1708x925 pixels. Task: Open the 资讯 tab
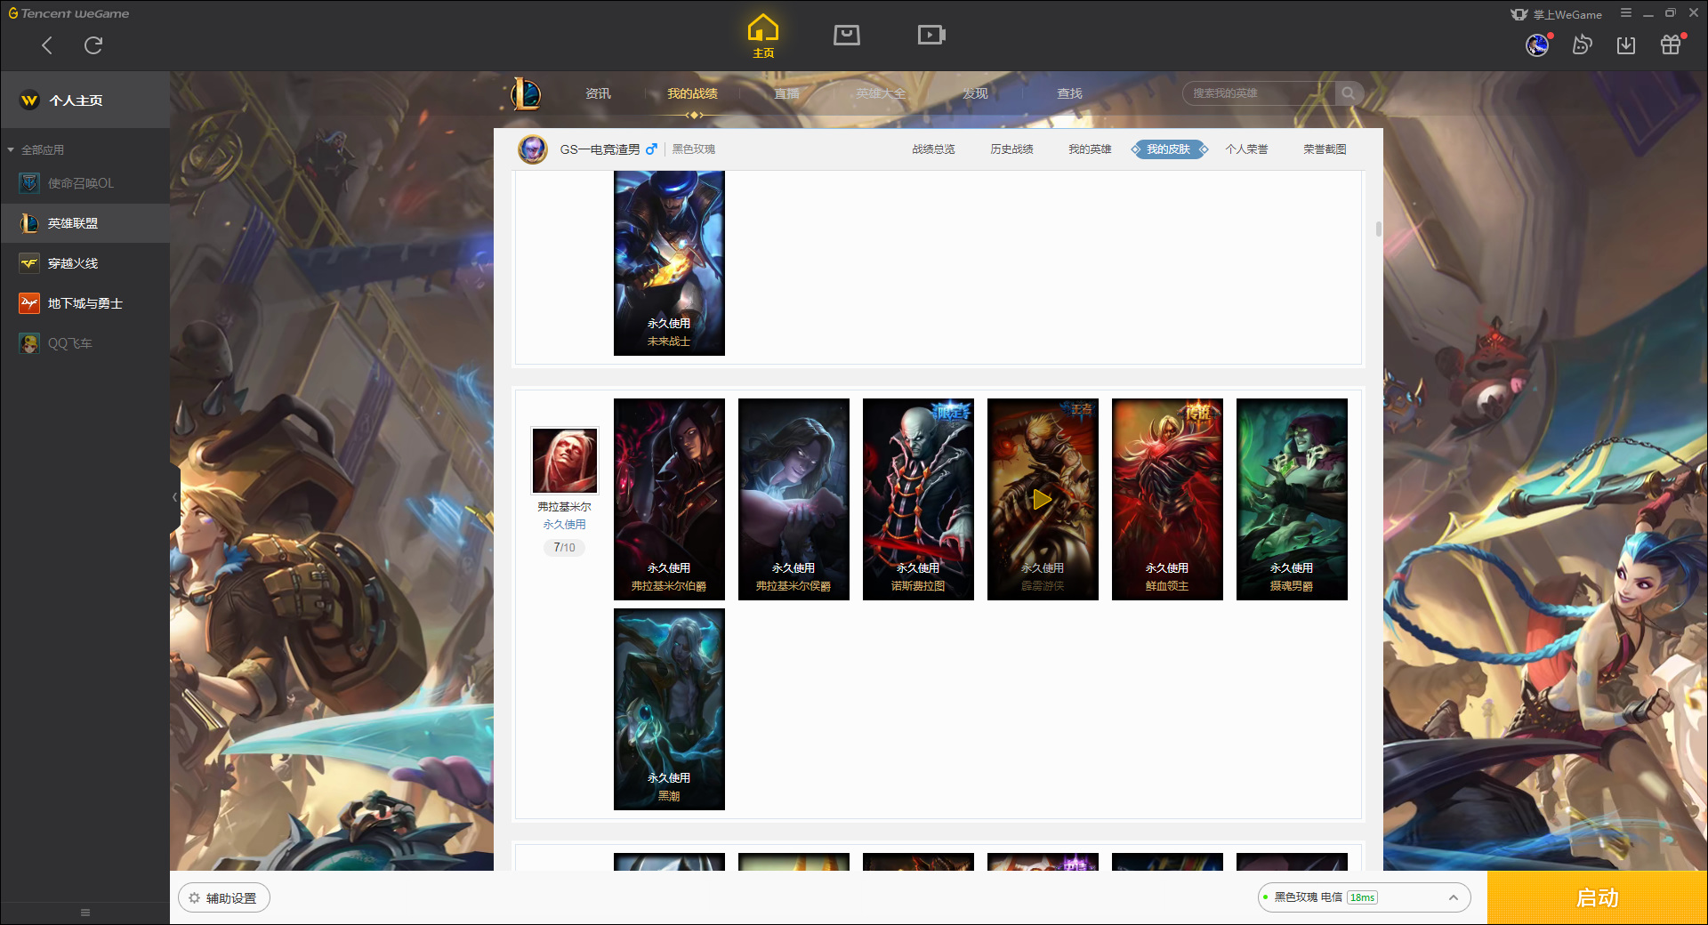pyautogui.click(x=598, y=93)
